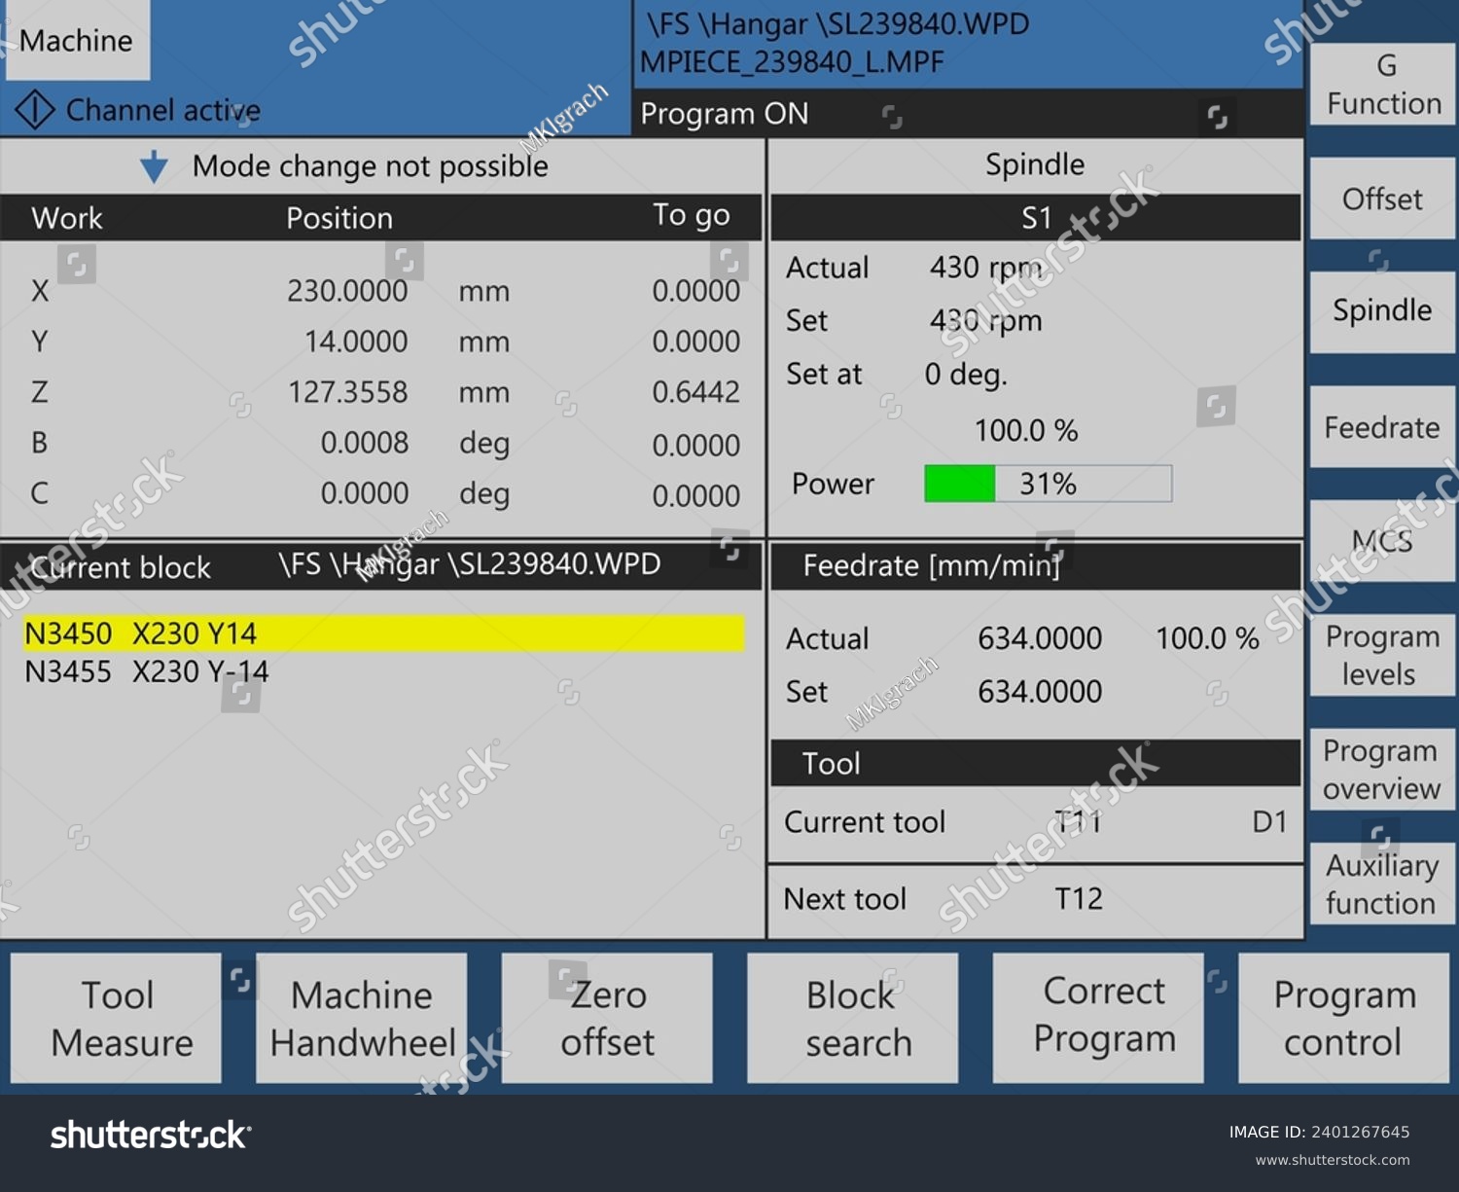Open the Program overview
This screenshot has height=1192, width=1459.
(1381, 769)
